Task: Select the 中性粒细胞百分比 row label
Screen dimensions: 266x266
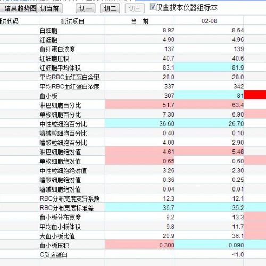Action: pos(63,124)
